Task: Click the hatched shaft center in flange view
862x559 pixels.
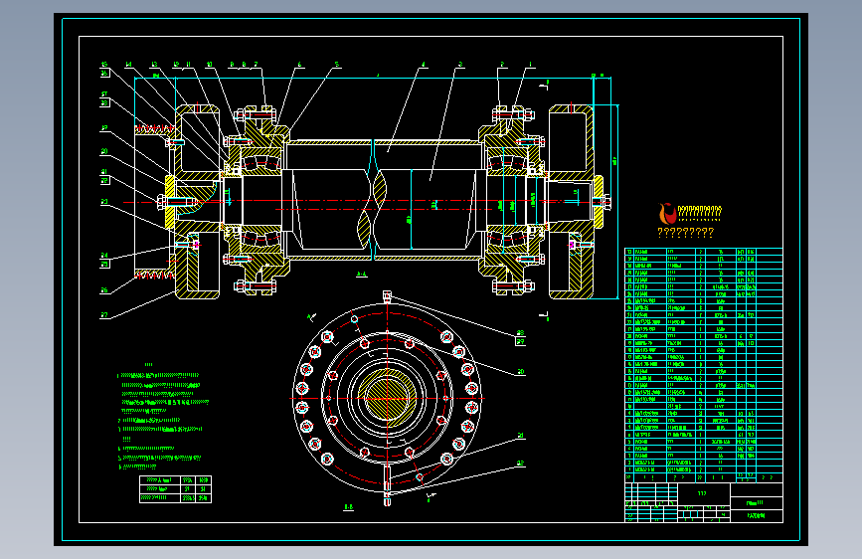Action: point(387,397)
